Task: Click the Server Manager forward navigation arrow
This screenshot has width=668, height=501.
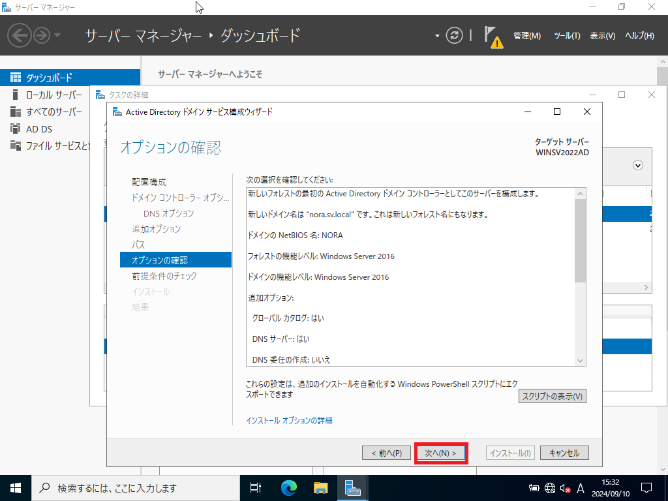Action: [x=42, y=35]
